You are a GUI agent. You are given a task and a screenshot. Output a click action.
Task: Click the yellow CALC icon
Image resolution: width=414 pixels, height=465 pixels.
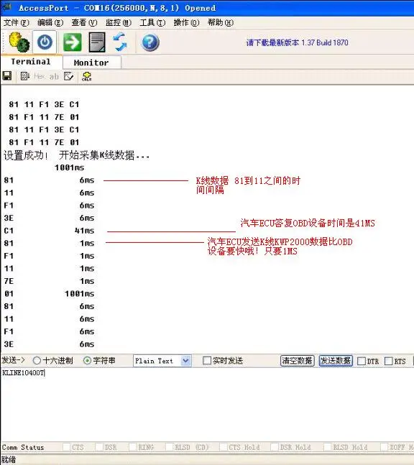pos(86,76)
